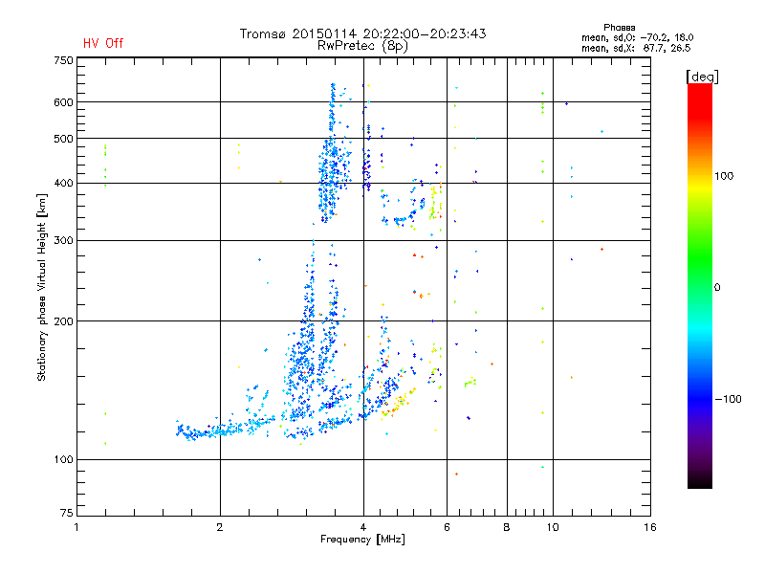765x574 pixels.
Task: Click the y-axis tick label '75'
Action: click(67, 513)
